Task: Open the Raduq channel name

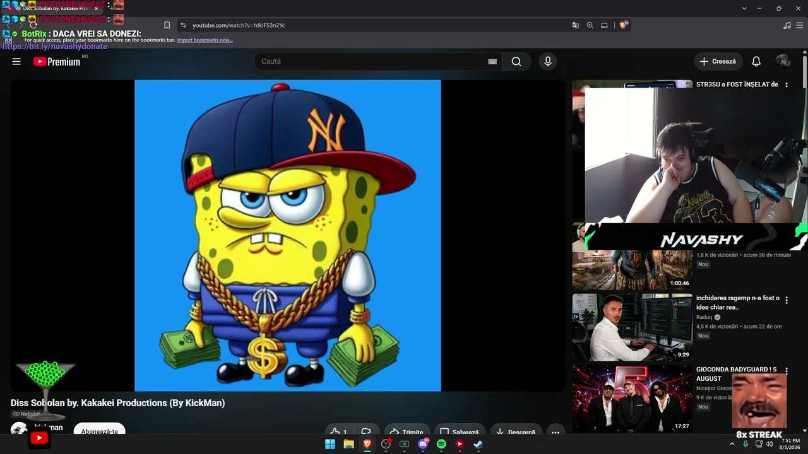Action: click(x=704, y=317)
